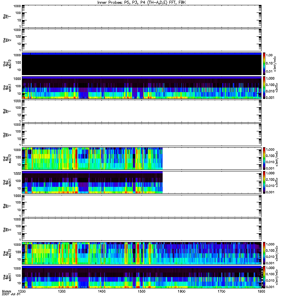Select the empty tha fft 1 panel
The width and height of the screenshot is (283, 302).
coord(142,16)
